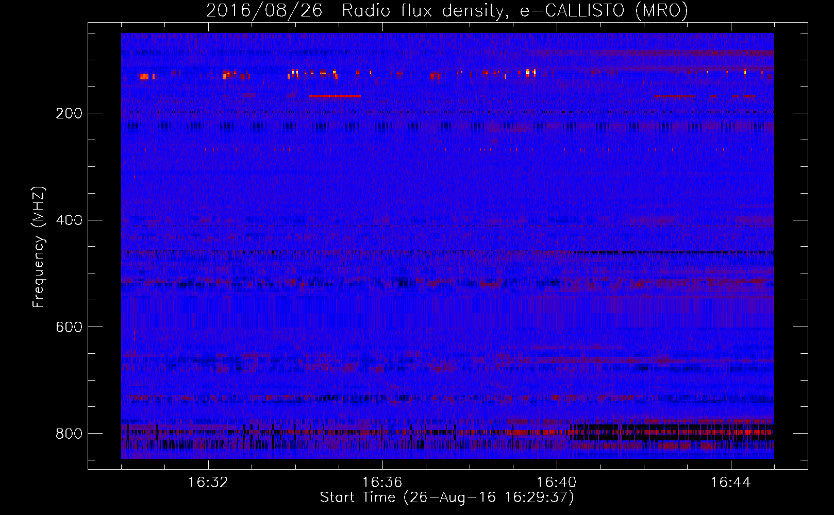Click the 16:44 time tick label
This screenshot has width=834, height=515.
click(730, 483)
